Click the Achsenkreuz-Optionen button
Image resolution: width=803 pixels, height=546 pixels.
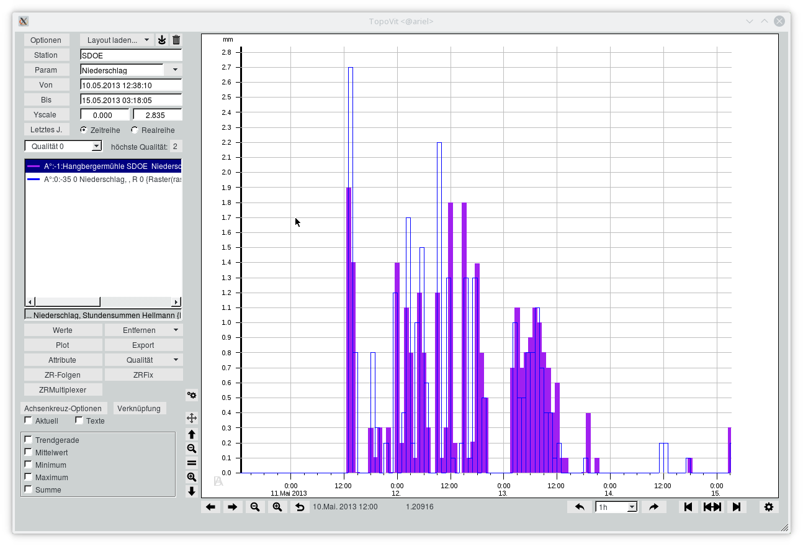(63, 408)
